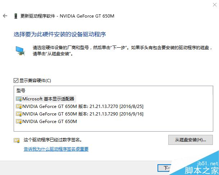This screenshot has height=175, width=219.
Task: Open link about why driver signing matters
Action: coord(56,149)
